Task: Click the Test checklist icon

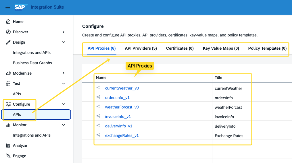Action: pos(8,84)
